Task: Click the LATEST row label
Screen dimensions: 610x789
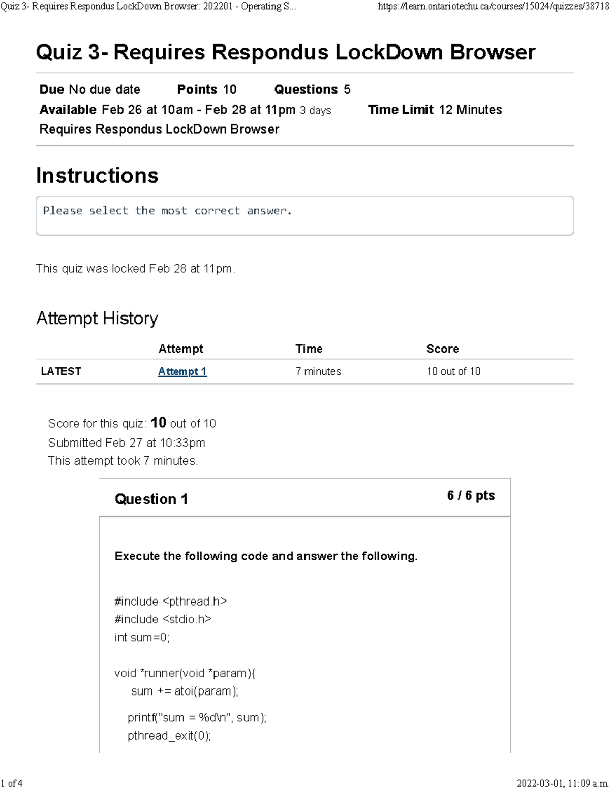Action: click(x=61, y=371)
